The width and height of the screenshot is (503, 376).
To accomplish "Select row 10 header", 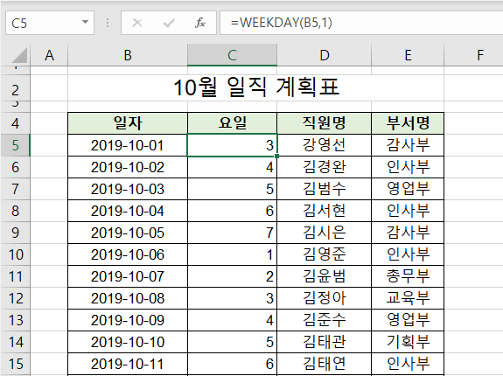I will [15, 254].
